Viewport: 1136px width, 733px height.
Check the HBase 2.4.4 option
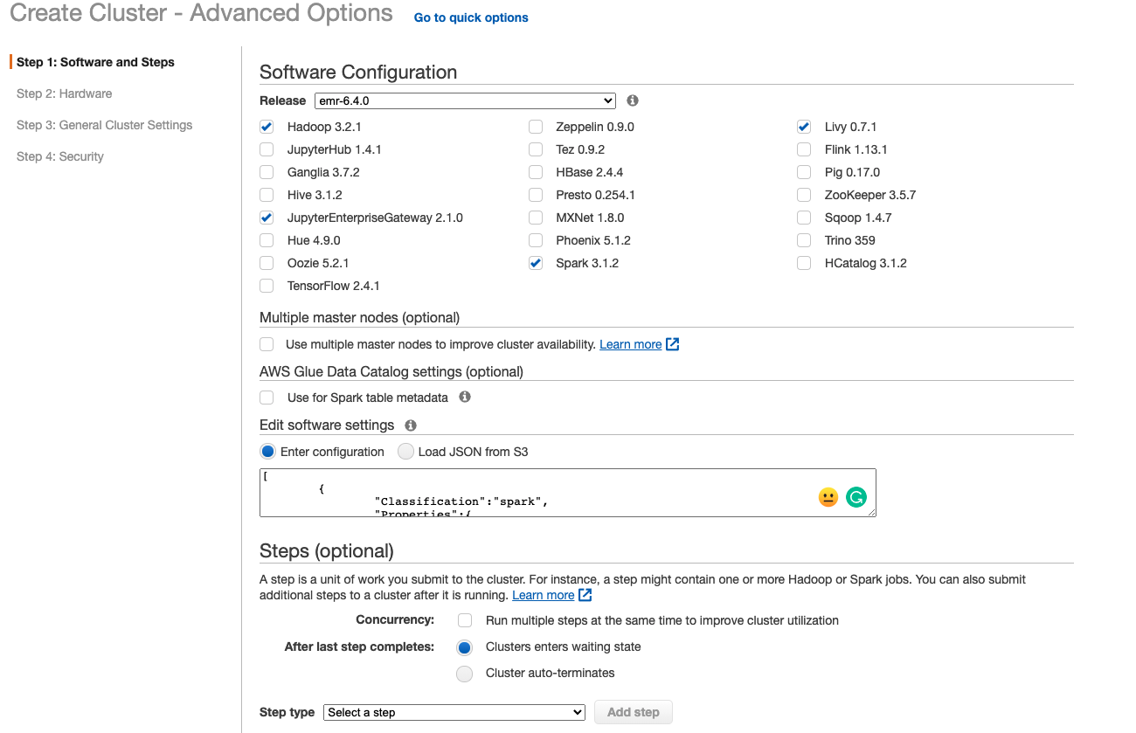[536, 172]
